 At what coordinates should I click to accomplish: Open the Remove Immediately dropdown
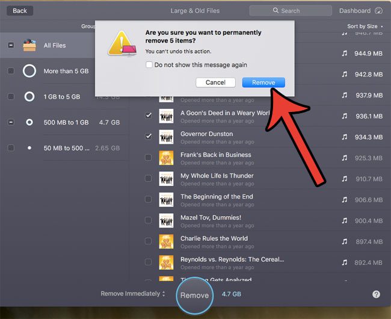point(133,294)
